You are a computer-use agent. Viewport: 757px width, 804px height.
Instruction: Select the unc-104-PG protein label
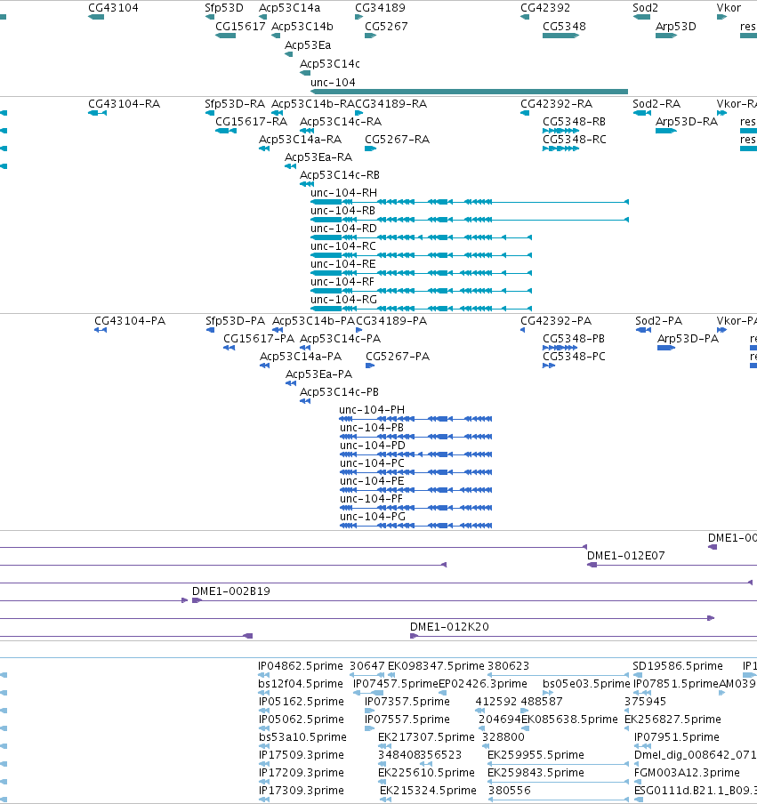tap(373, 517)
